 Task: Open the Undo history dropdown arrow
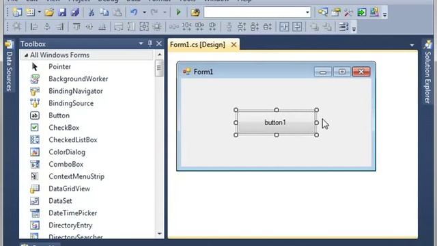point(144,12)
